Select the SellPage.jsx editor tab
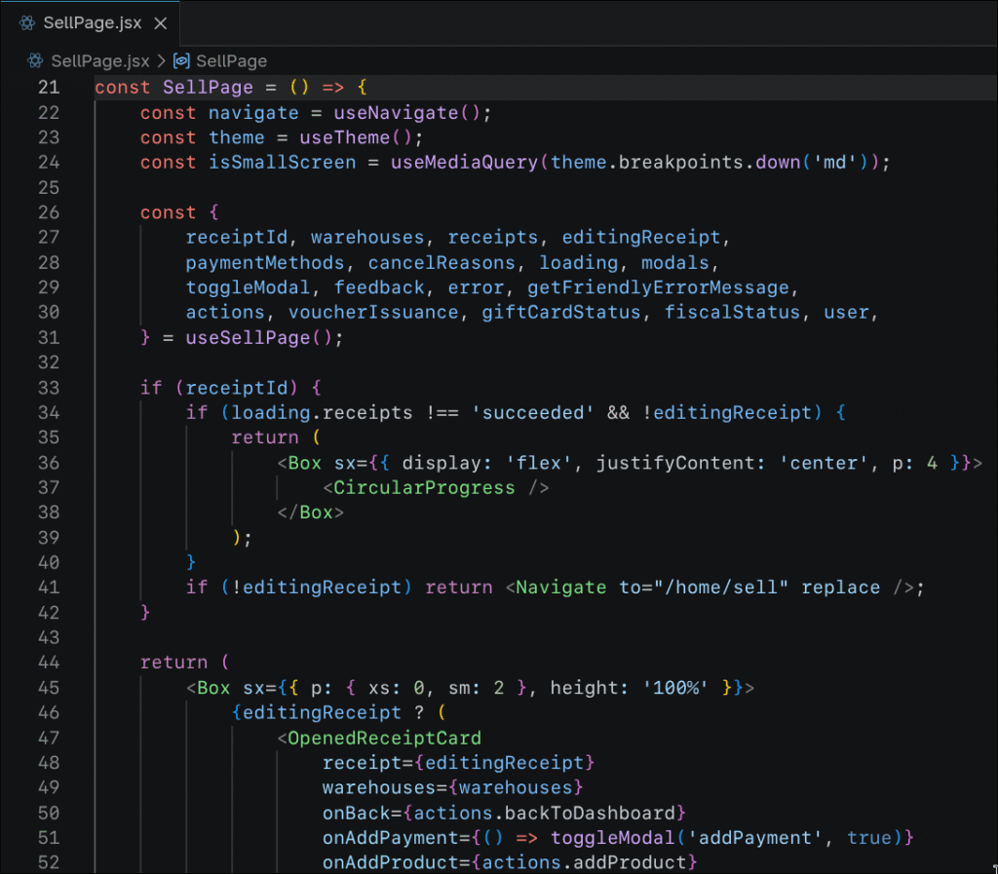This screenshot has width=998, height=874. [91, 23]
